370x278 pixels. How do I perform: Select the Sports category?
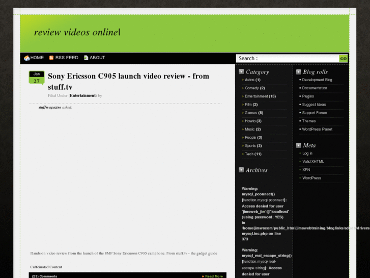coord(250,146)
